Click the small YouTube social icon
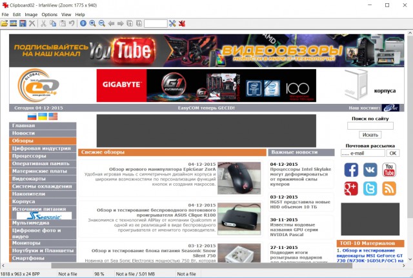 tap(389, 170)
